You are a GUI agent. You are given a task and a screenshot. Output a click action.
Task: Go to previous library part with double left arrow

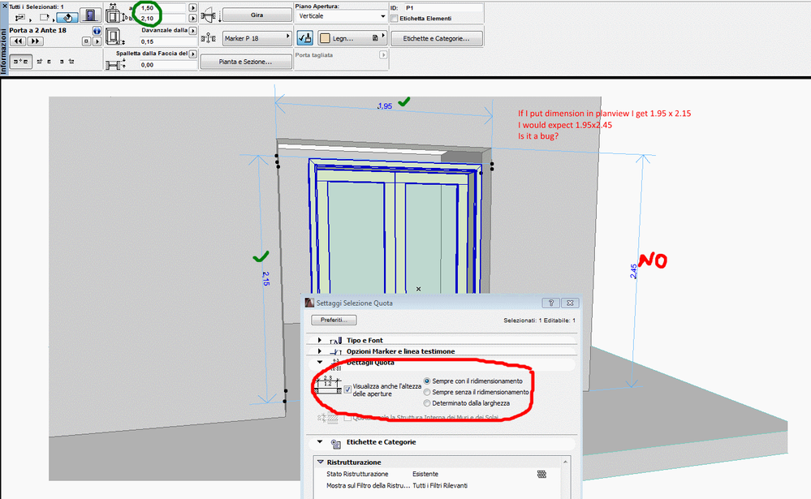tap(18, 41)
